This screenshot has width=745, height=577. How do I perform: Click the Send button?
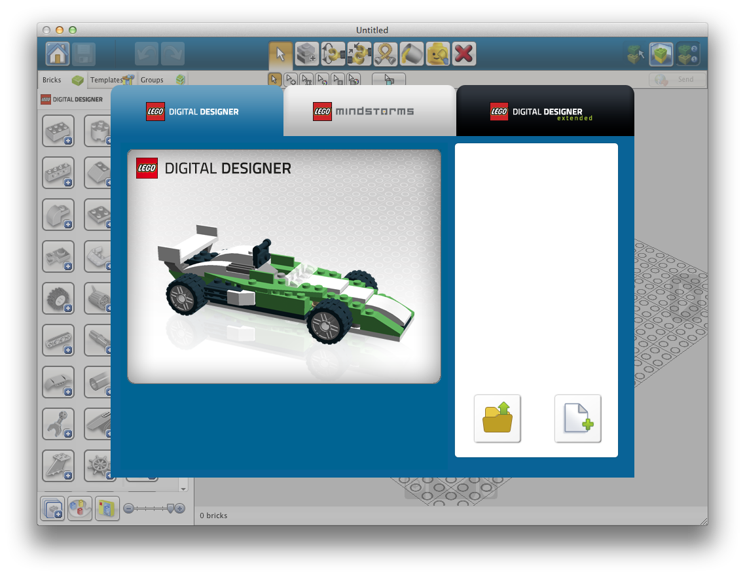[x=677, y=79]
